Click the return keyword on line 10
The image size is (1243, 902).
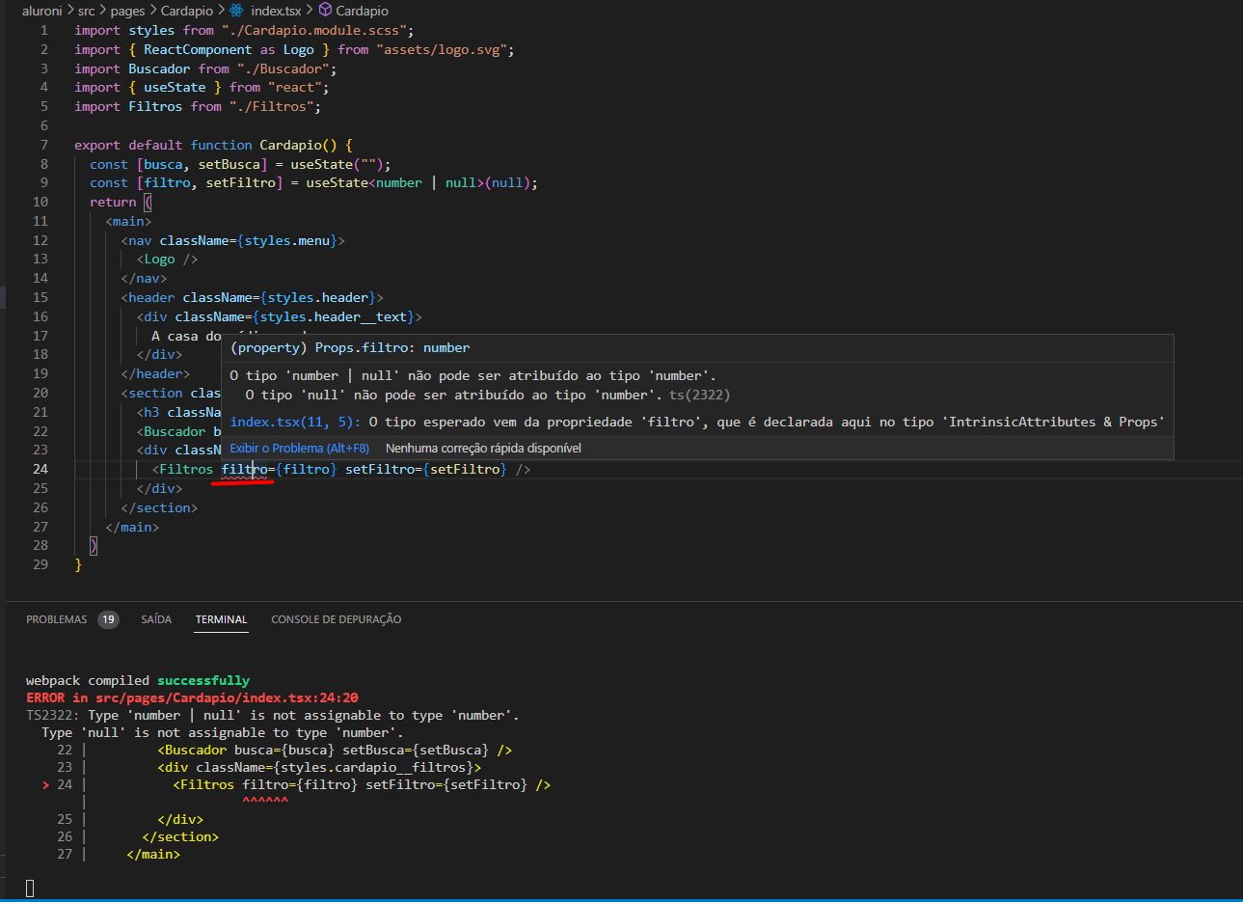point(113,202)
